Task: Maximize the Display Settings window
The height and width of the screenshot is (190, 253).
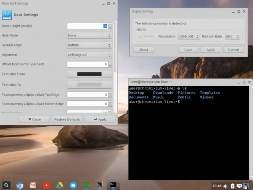Action: (239, 11)
